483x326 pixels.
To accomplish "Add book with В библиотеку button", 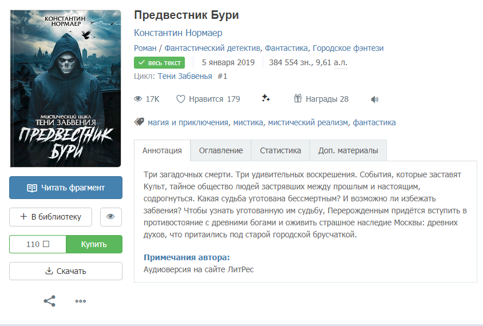I will click(x=50, y=217).
